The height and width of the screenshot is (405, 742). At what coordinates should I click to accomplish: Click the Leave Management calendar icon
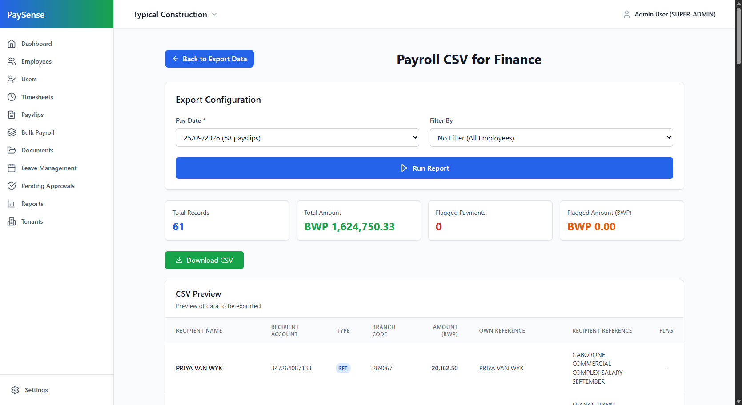click(x=12, y=168)
